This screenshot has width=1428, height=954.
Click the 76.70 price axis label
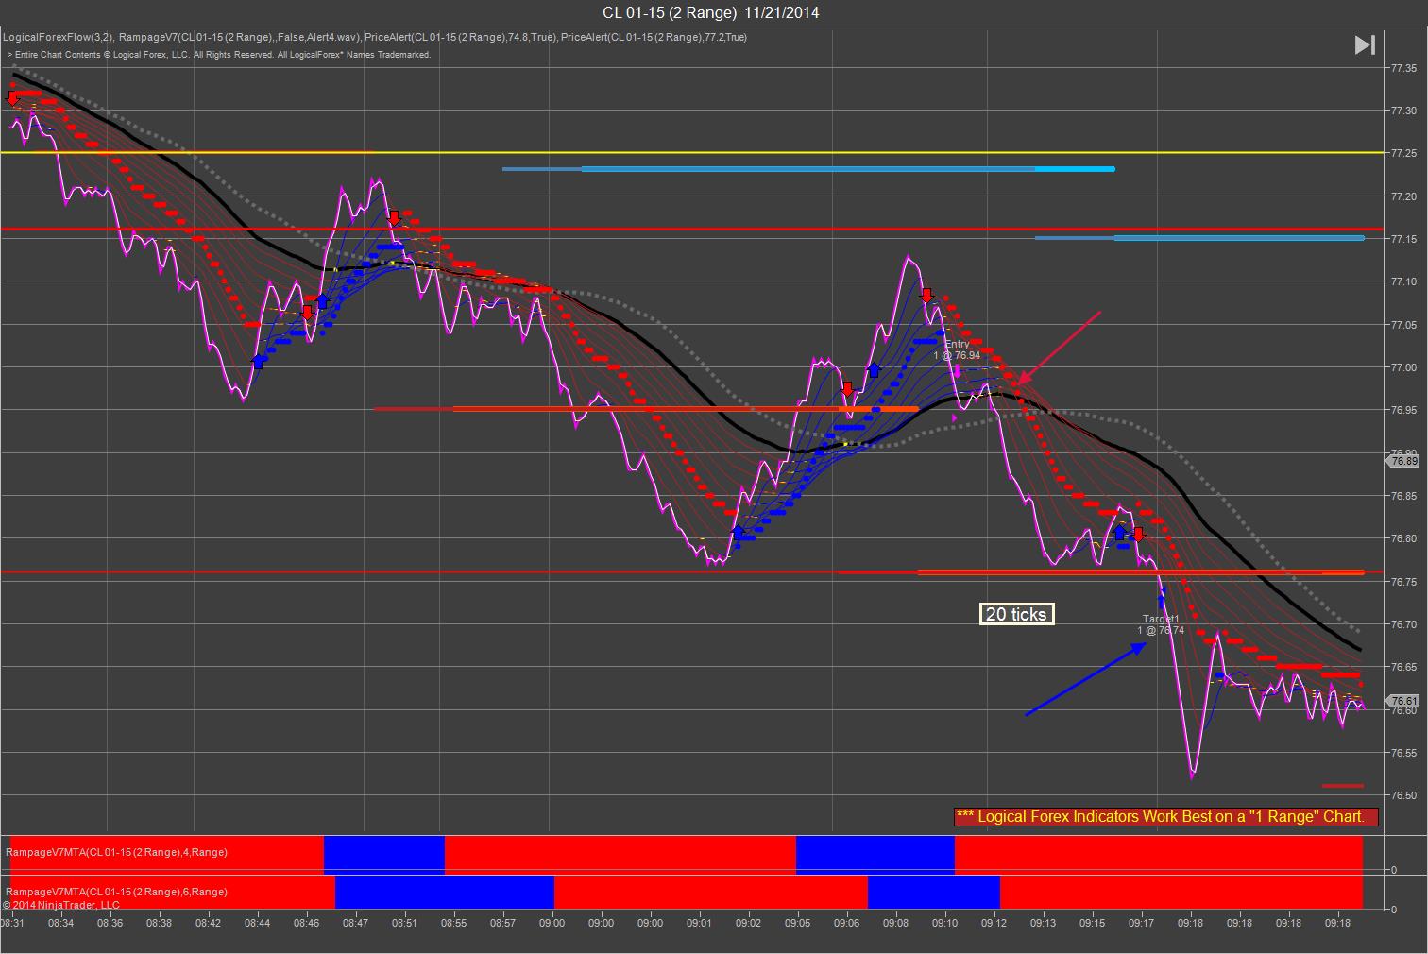coord(1402,624)
